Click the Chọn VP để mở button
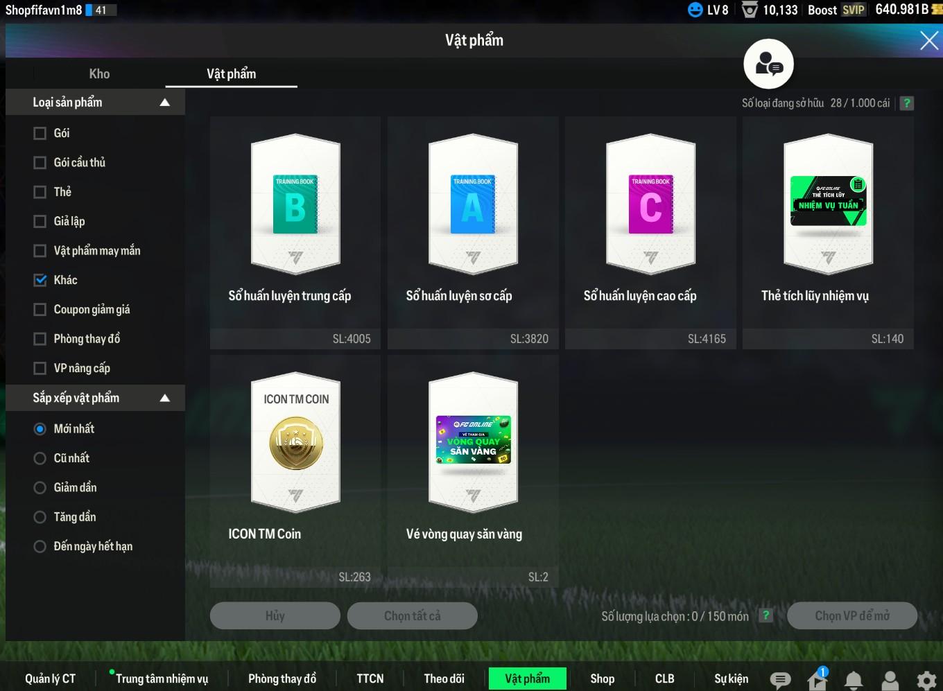 click(x=851, y=615)
